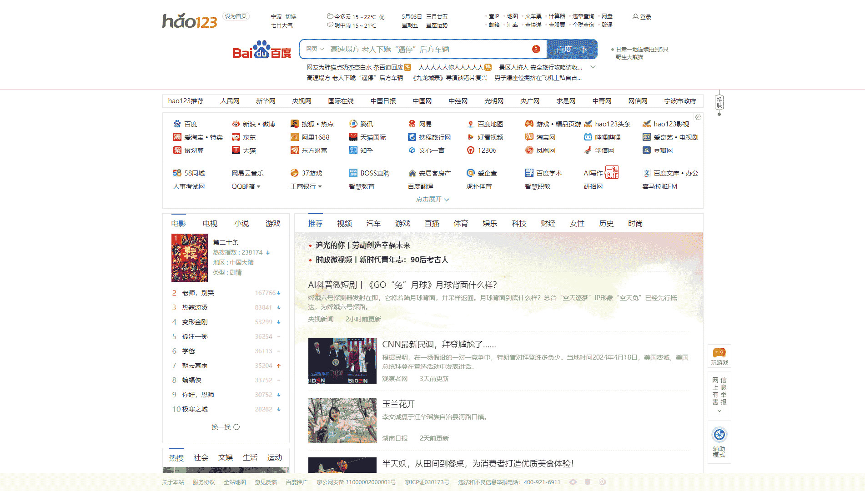This screenshot has height=491, width=865.
Task: Open Tencent icon link
Action: point(353,124)
